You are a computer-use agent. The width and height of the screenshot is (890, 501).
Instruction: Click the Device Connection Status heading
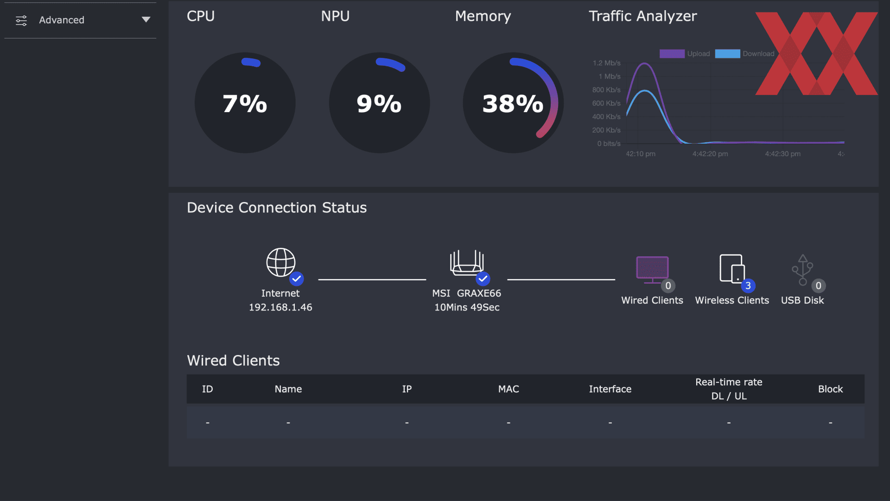(277, 208)
